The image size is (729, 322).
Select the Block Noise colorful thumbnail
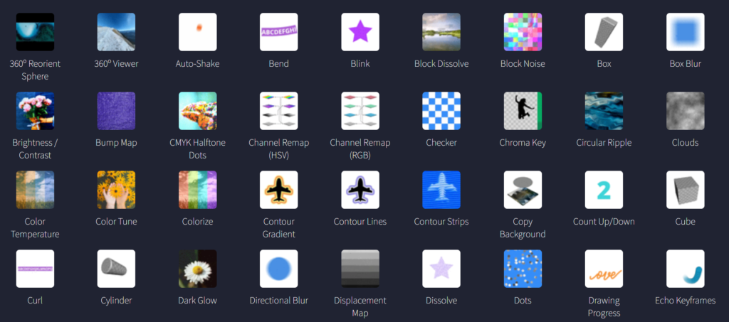(523, 32)
